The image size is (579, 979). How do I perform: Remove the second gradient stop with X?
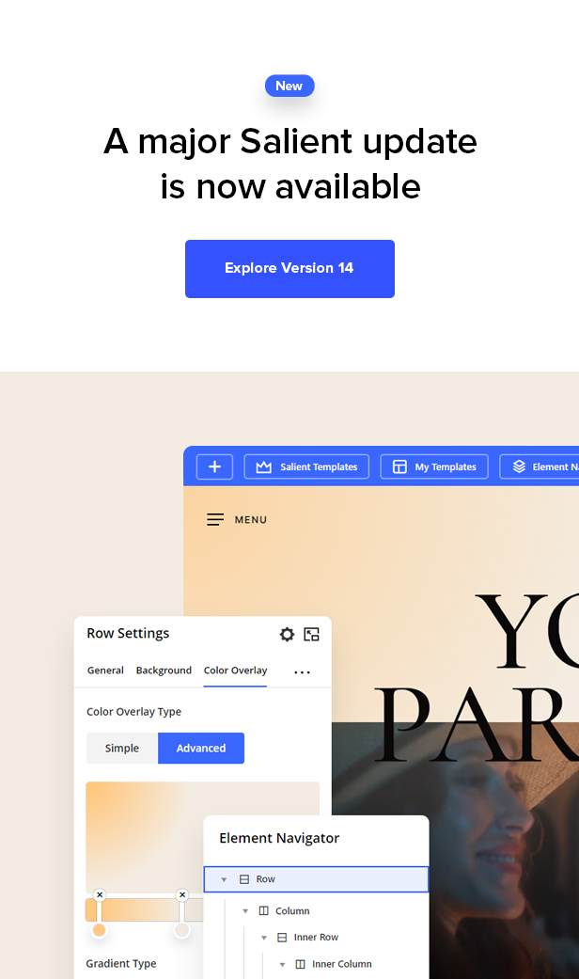click(182, 894)
